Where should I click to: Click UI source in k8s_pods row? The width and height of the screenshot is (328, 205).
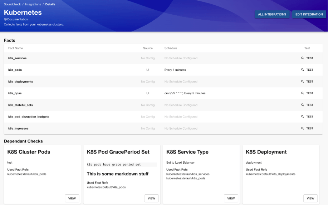[148, 70]
